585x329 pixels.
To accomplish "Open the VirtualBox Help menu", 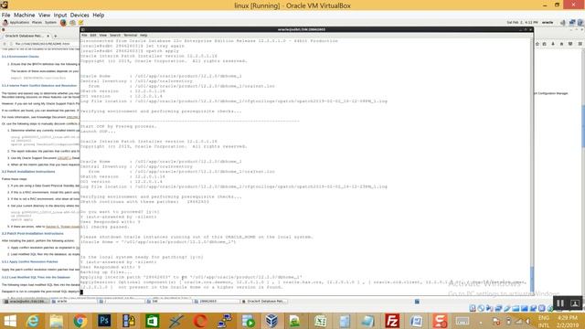I will [98, 15].
